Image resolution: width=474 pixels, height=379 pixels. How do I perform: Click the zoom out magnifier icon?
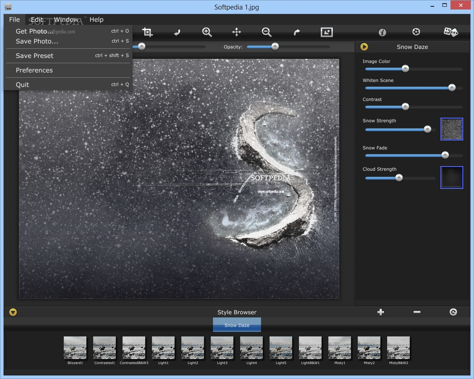(x=266, y=32)
